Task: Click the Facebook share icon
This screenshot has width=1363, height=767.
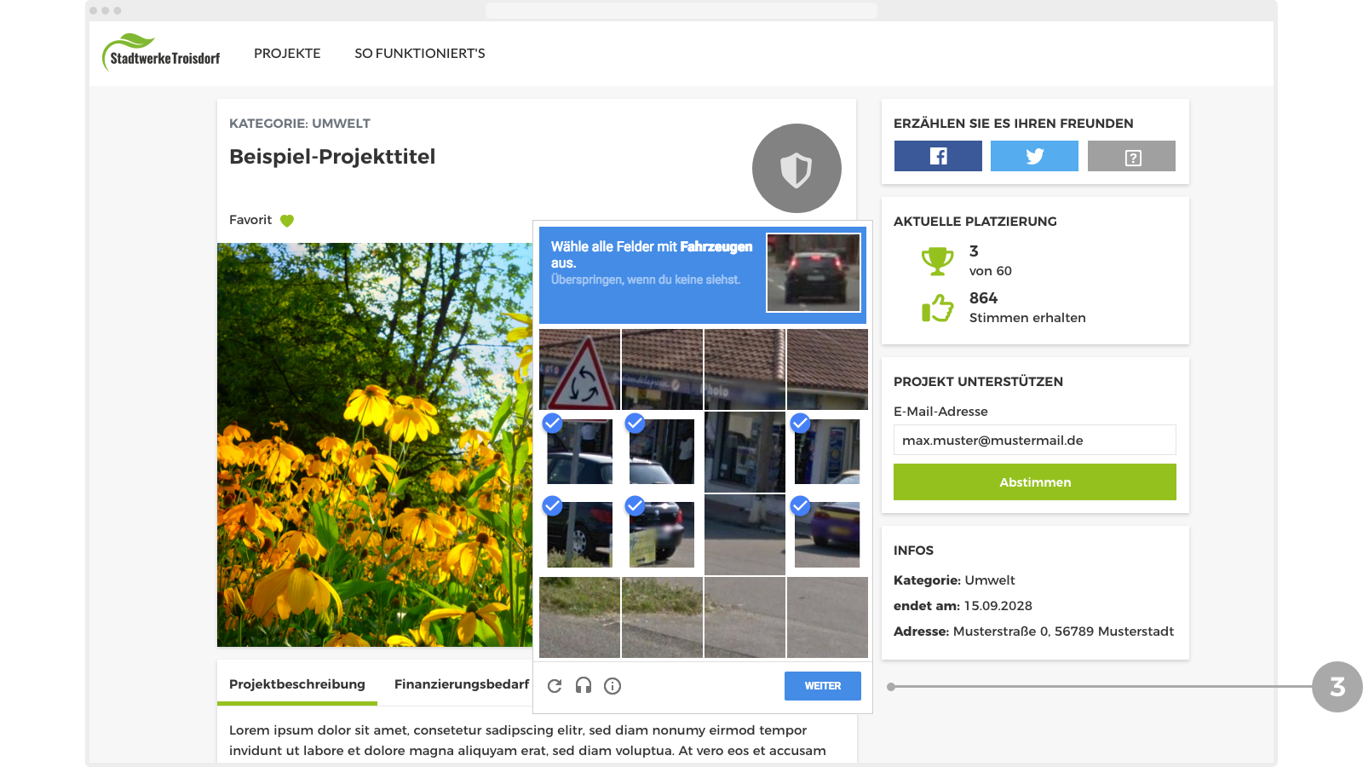Action: coord(938,156)
